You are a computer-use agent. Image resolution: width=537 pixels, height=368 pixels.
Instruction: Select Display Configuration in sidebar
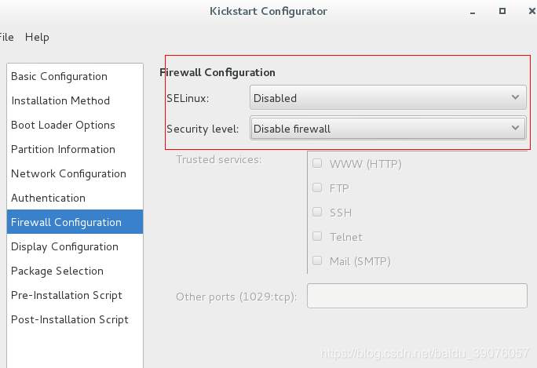click(x=64, y=246)
